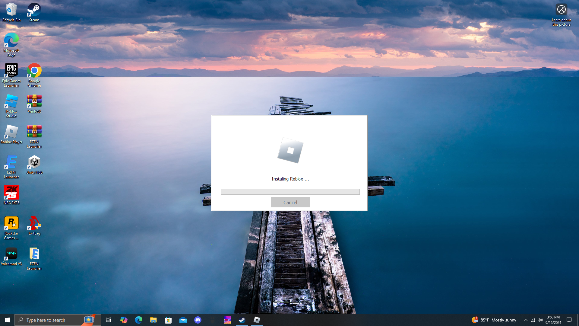Image resolution: width=579 pixels, height=326 pixels.
Task: Open the Windows Start menu
Action: pyautogui.click(x=7, y=320)
